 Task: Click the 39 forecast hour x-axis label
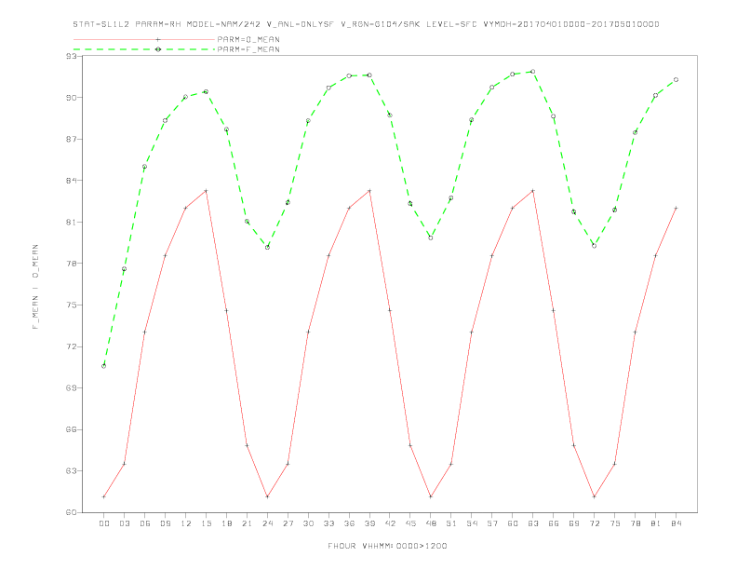tap(369, 523)
